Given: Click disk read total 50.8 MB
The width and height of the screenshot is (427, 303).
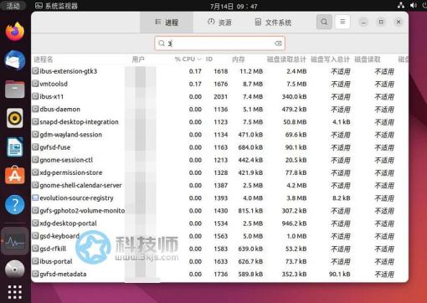Looking at the screenshot, I should tap(295, 122).
